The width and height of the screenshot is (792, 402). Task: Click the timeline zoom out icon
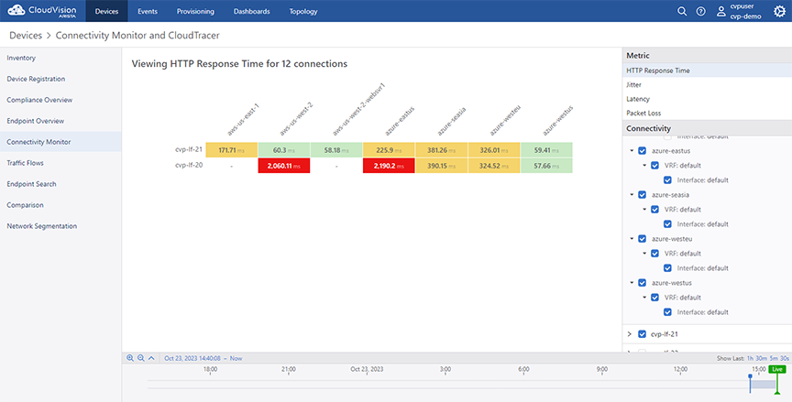141,358
